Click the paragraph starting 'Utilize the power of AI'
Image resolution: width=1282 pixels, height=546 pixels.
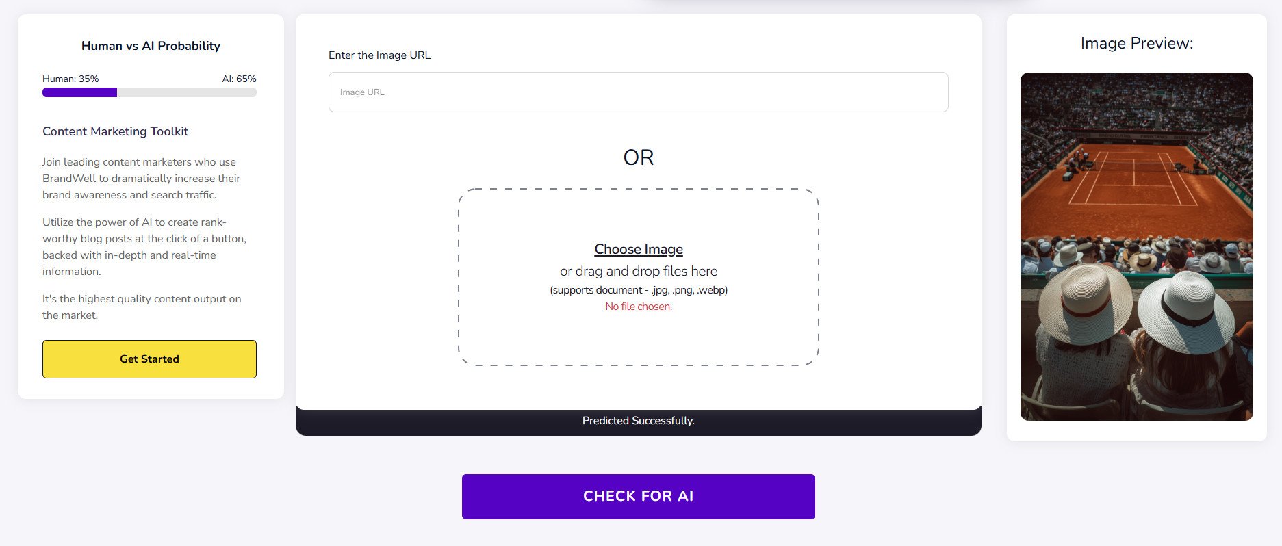[144, 247]
